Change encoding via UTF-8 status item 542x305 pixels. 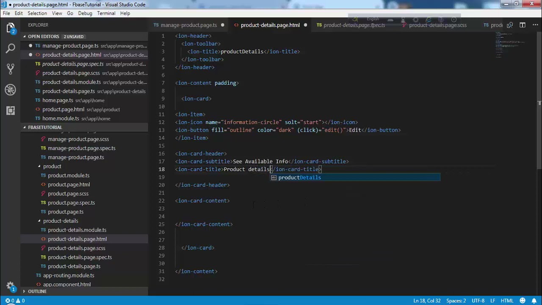coord(478,301)
